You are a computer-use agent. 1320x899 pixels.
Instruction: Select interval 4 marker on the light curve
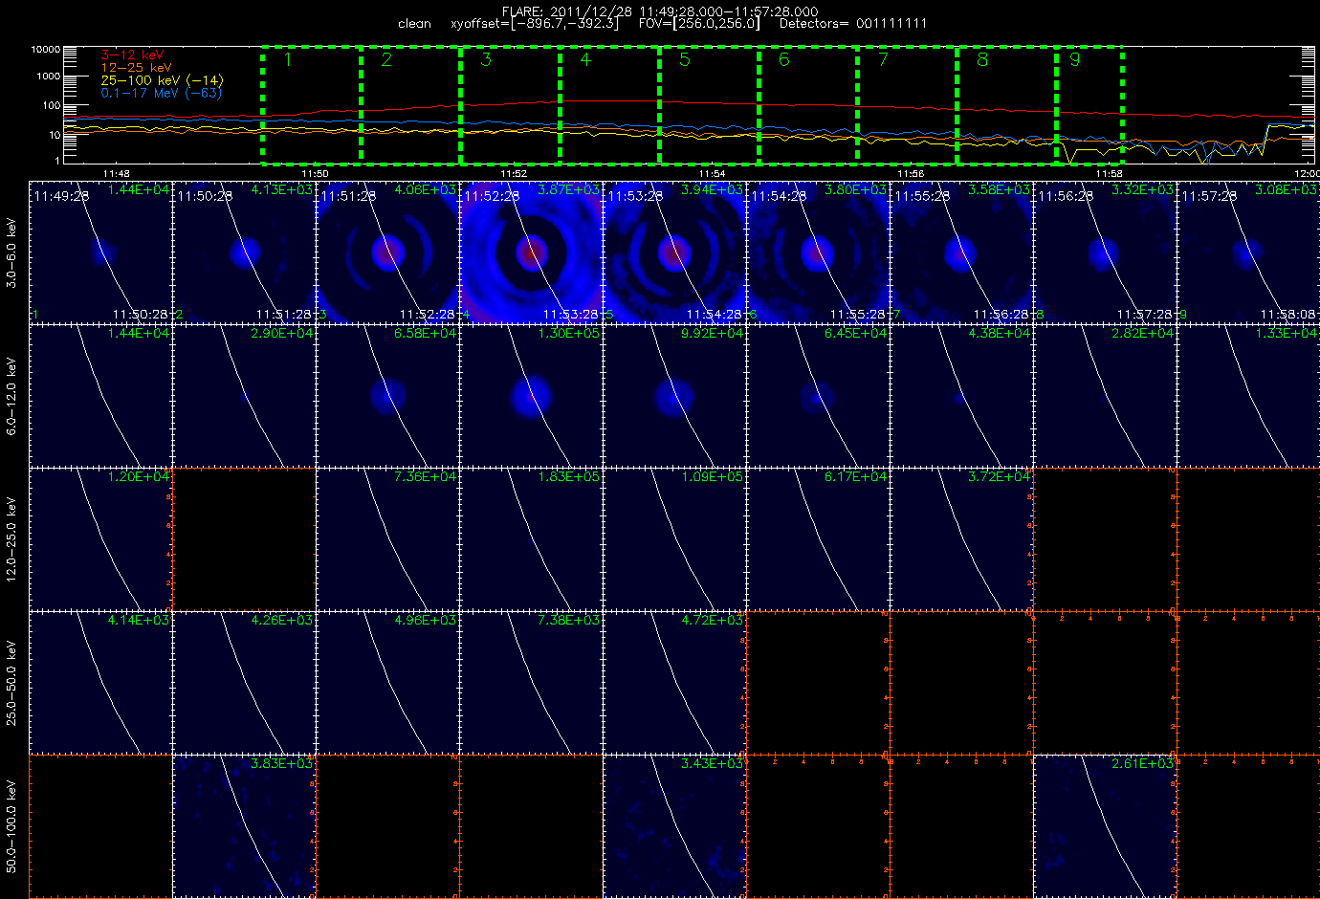pyautogui.click(x=585, y=59)
